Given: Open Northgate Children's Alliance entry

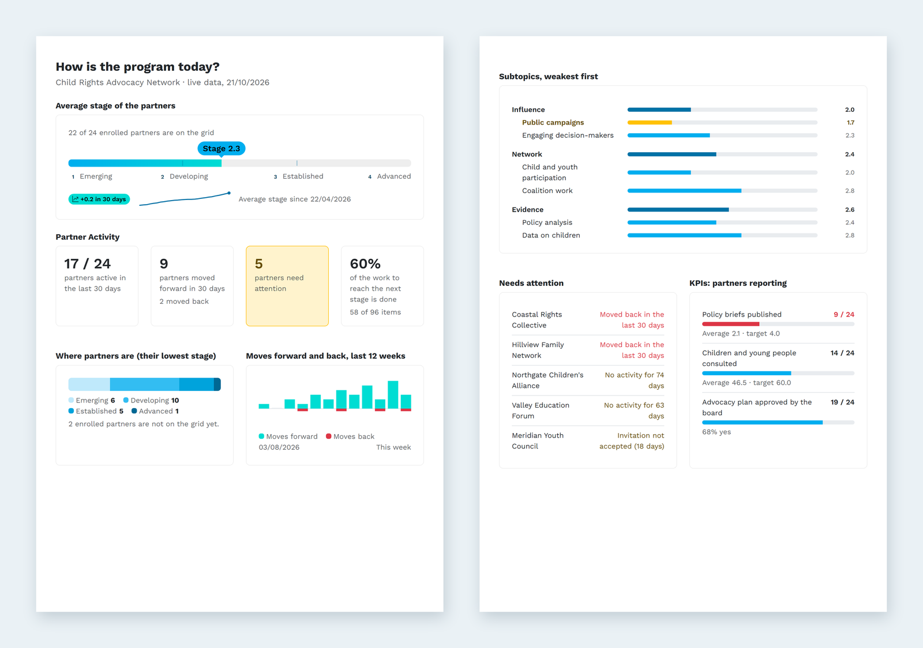Looking at the screenshot, I should 588,380.
